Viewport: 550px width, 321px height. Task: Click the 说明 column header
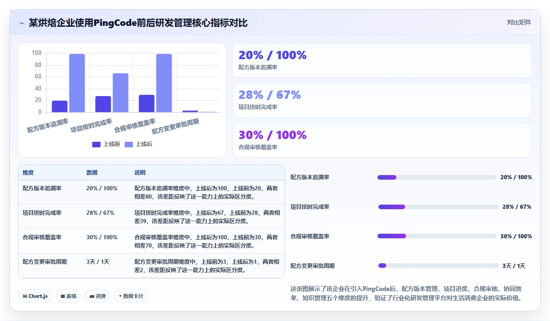tap(140, 172)
